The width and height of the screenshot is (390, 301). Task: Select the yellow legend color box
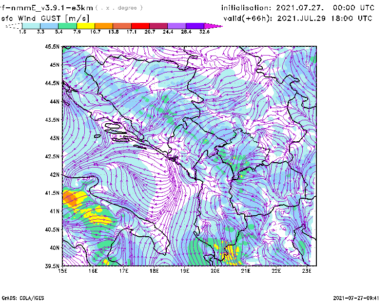pyautogui.click(x=86, y=26)
